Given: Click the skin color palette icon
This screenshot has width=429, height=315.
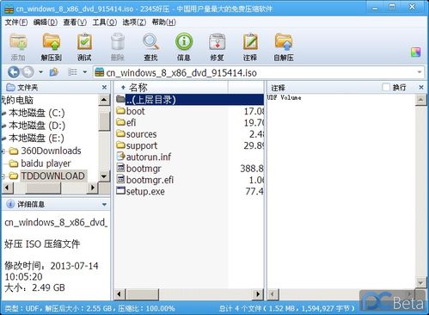Looking at the screenshot, I should pos(415,52).
